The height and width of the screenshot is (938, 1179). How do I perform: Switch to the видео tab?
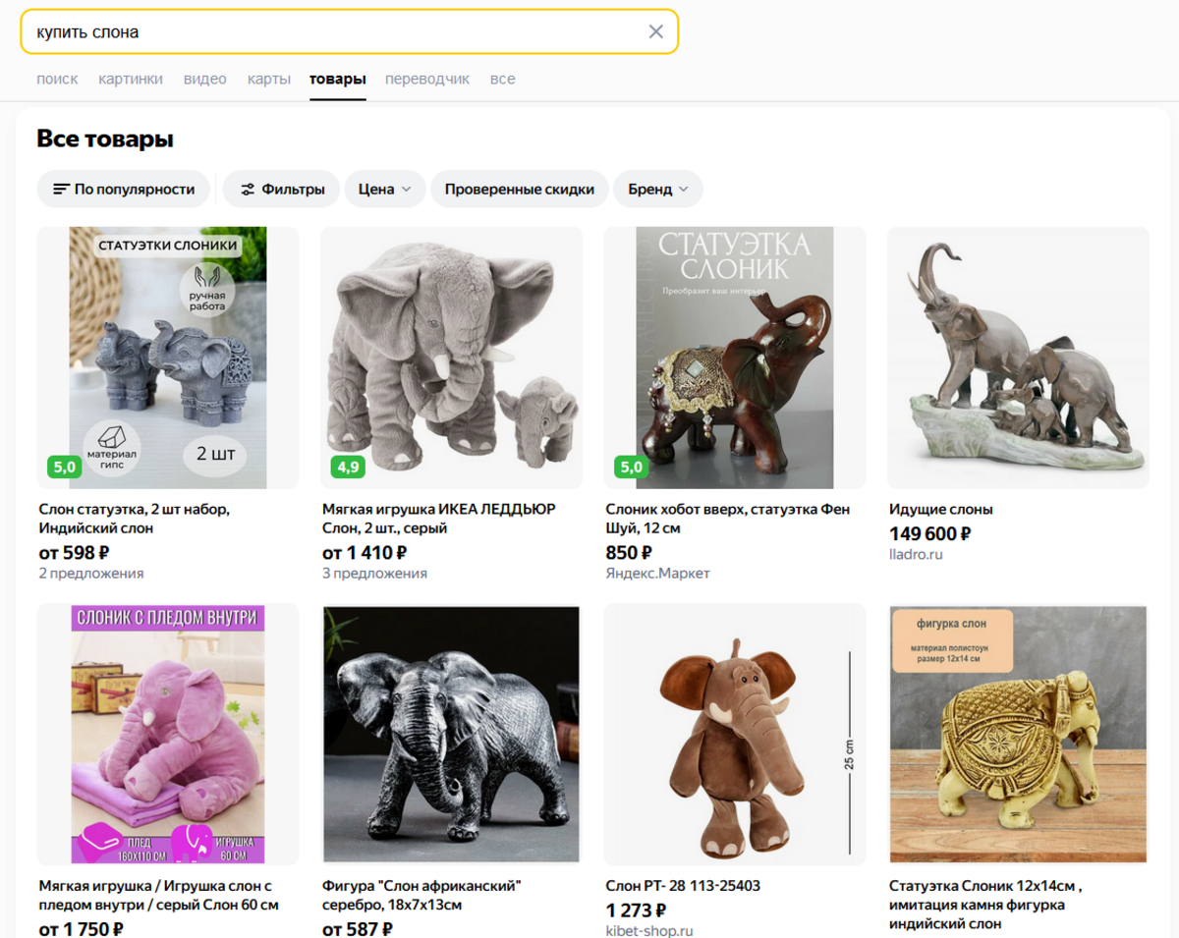pos(204,79)
